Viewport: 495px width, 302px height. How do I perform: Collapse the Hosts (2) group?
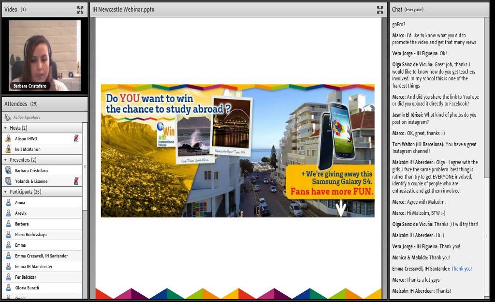(5, 128)
